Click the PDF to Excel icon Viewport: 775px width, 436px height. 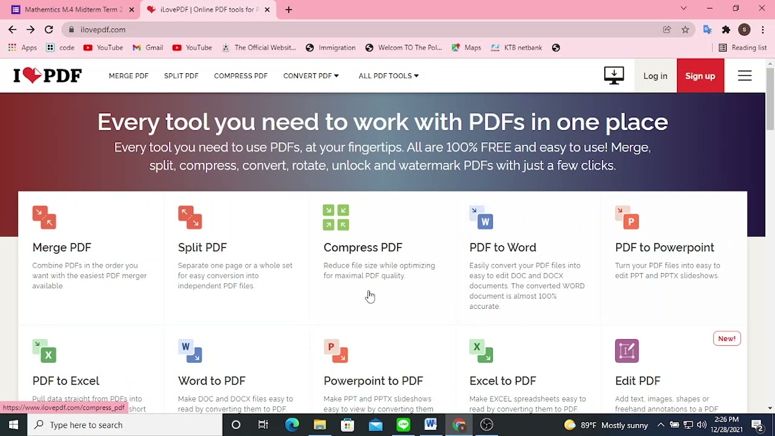pos(44,351)
